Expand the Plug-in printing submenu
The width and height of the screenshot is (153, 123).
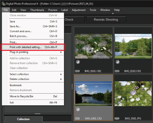[33, 52]
